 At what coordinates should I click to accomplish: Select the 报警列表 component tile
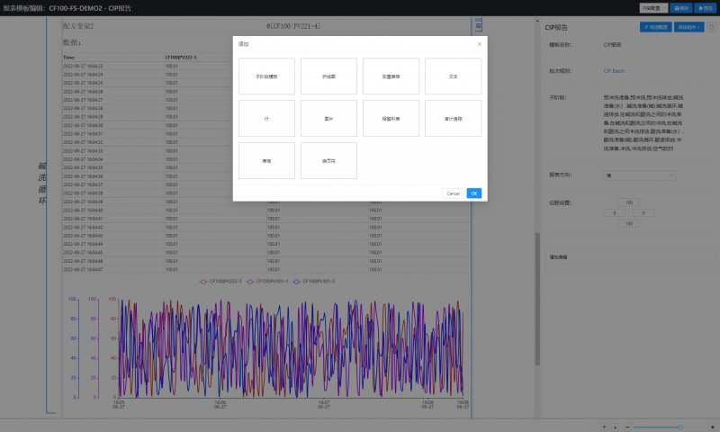pos(391,118)
